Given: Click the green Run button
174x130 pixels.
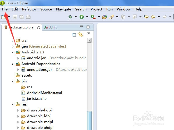Looking at the screenshot, I should coord(82,17).
